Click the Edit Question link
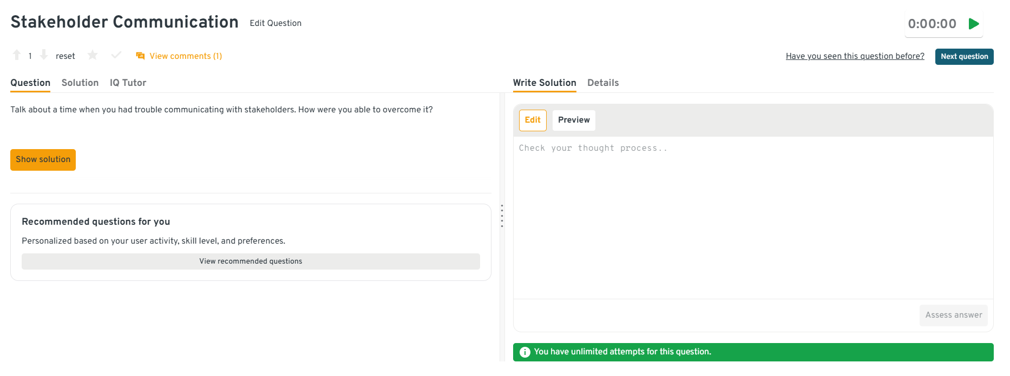The image size is (1010, 376). coord(275,23)
